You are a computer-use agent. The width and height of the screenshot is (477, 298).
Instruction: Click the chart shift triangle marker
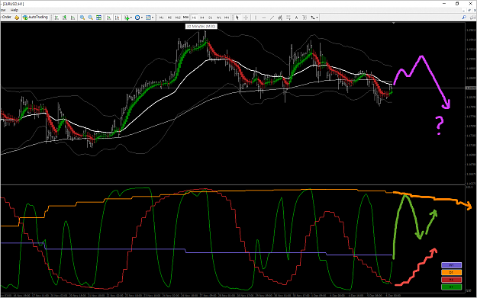(x=394, y=23)
